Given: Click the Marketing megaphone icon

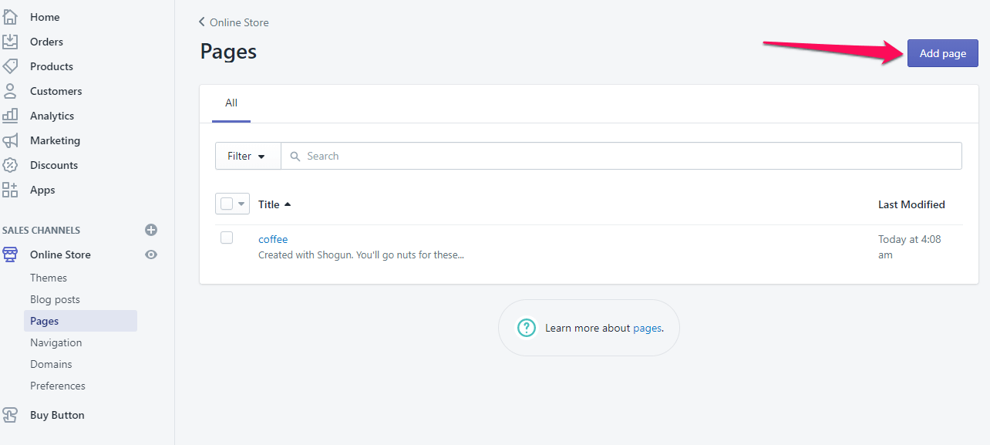Looking at the screenshot, I should [10, 140].
